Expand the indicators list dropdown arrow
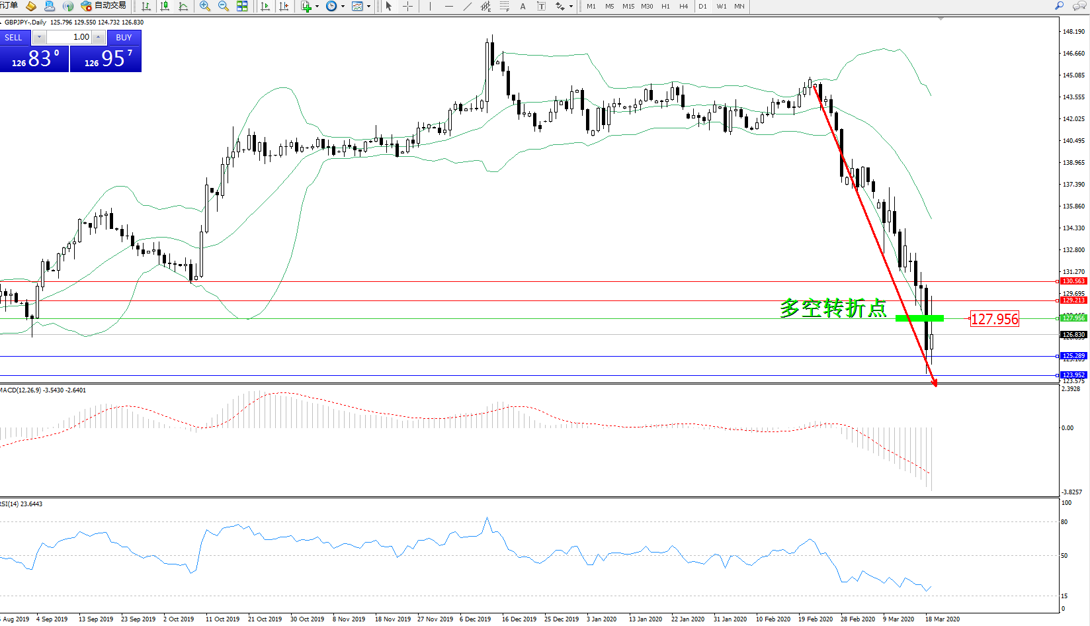The image size is (1090, 626). (x=317, y=7)
